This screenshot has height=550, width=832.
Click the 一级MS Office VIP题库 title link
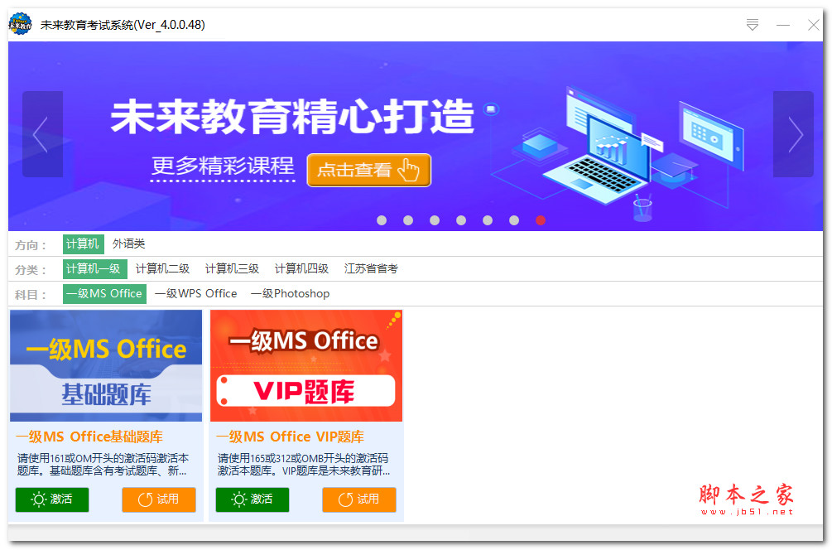point(290,437)
